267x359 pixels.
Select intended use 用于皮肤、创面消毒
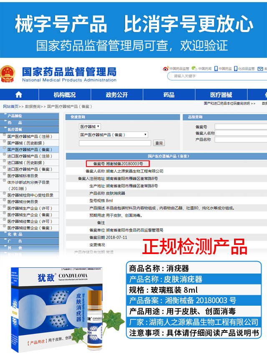coord(124,215)
